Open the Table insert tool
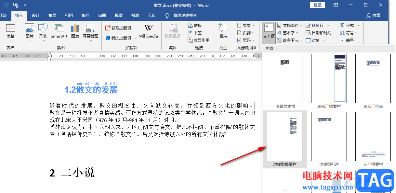The image size is (396, 193). point(10,32)
